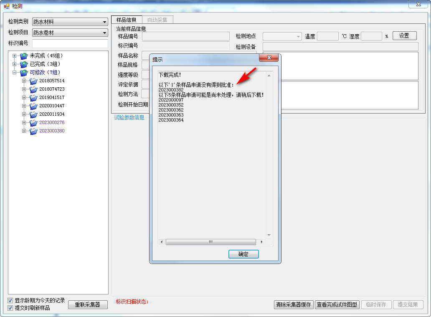Click the folder icon beside 2018057514
Screen dimensions: 431x317
coord(33,81)
